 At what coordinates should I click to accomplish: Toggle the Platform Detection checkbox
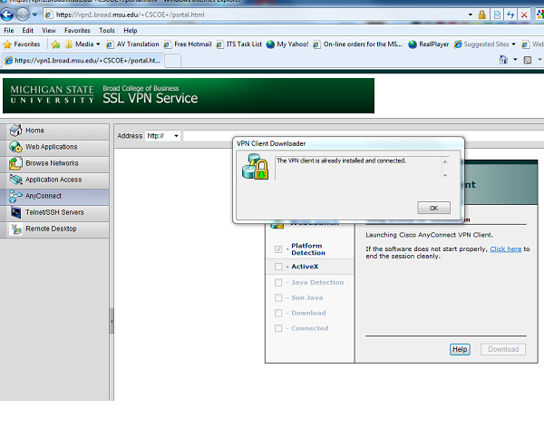[x=278, y=249]
